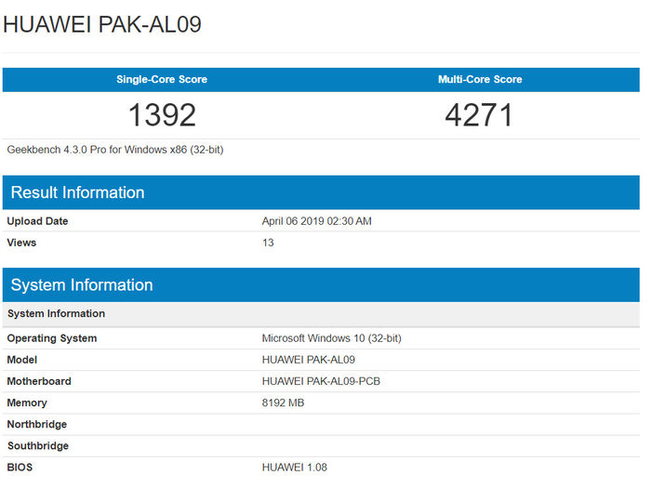651x488 pixels.
Task: Click the Geekbench 4.3.0 Pro version text
Action: (x=115, y=150)
